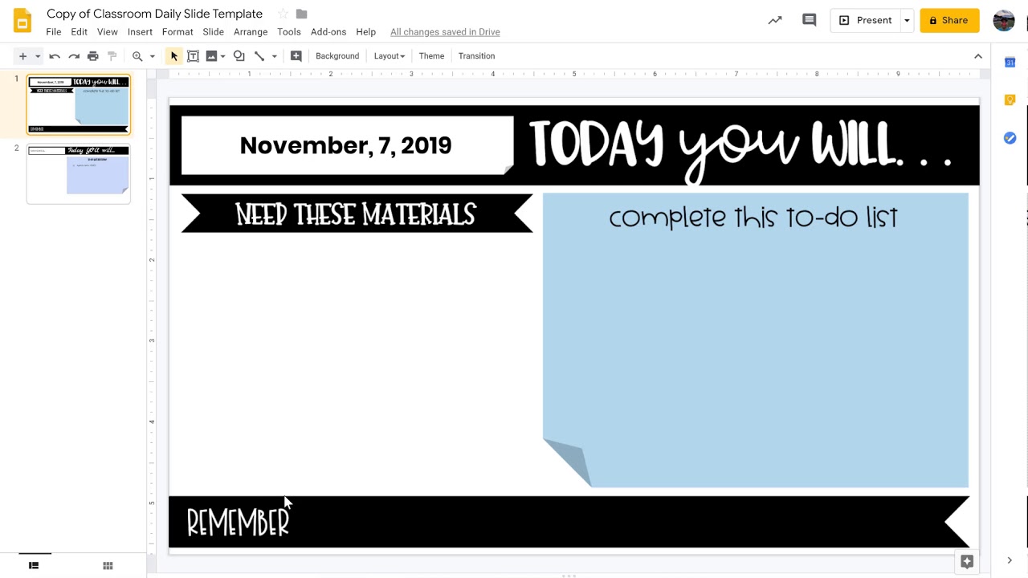Viewport: 1028px width, 578px height.
Task: Redo the last action
Action: [74, 56]
